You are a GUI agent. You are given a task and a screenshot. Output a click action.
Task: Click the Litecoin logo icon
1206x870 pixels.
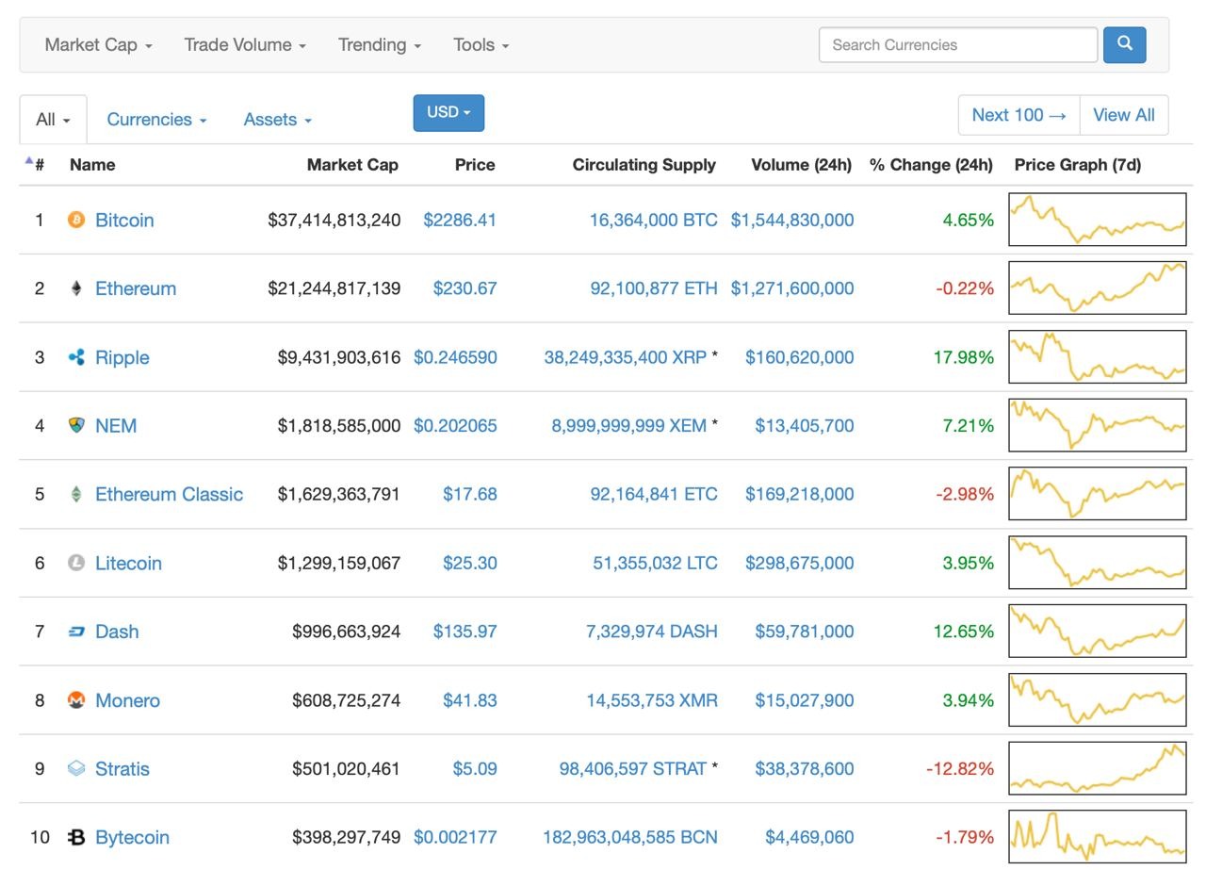point(76,563)
